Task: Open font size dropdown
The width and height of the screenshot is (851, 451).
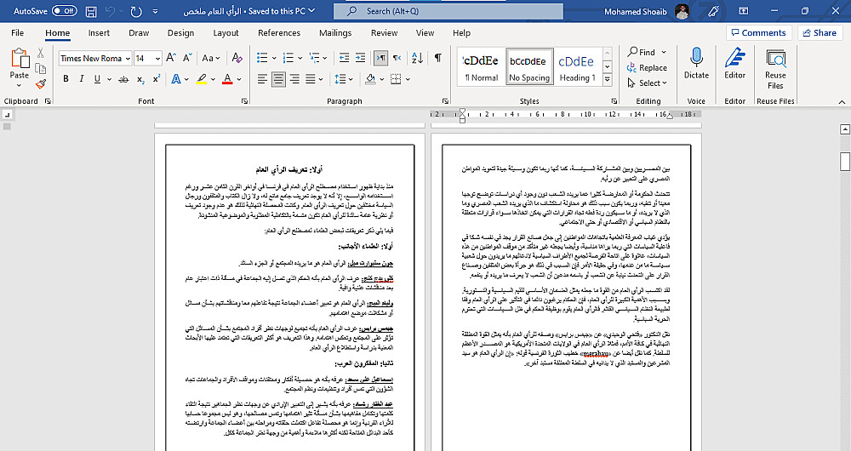Action: (x=158, y=58)
